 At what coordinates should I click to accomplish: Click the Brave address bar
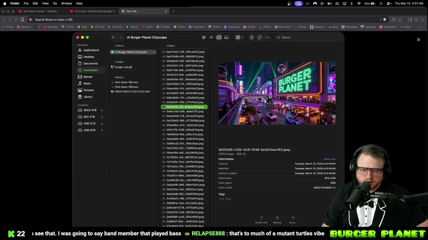(207, 20)
